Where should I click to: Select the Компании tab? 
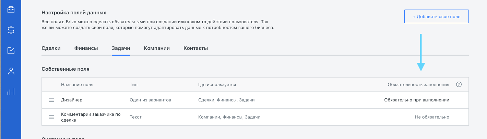[157, 48]
